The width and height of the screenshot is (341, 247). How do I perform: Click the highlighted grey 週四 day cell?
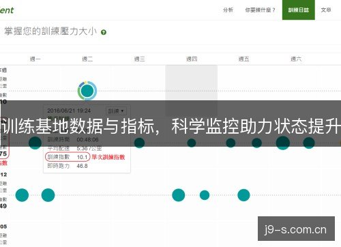[x=192, y=91]
